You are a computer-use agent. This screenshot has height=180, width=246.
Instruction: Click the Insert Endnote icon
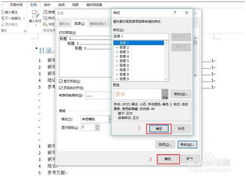pos(3,12)
